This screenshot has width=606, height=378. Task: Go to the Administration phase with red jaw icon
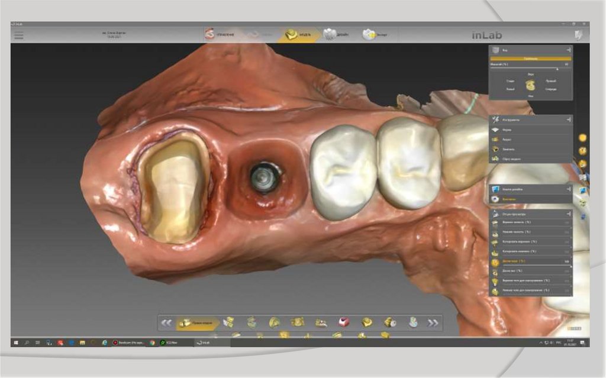[x=220, y=34]
